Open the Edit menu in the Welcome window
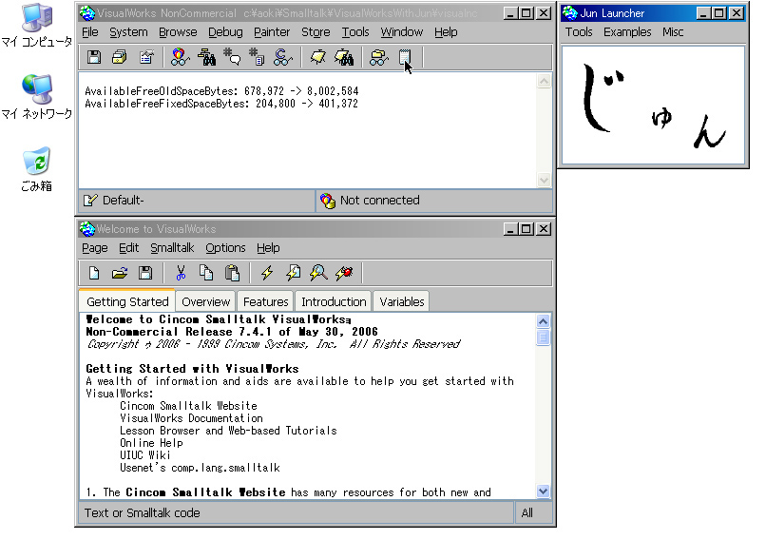 click(128, 248)
